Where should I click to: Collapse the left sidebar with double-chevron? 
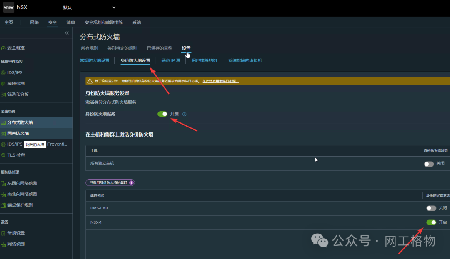click(67, 33)
